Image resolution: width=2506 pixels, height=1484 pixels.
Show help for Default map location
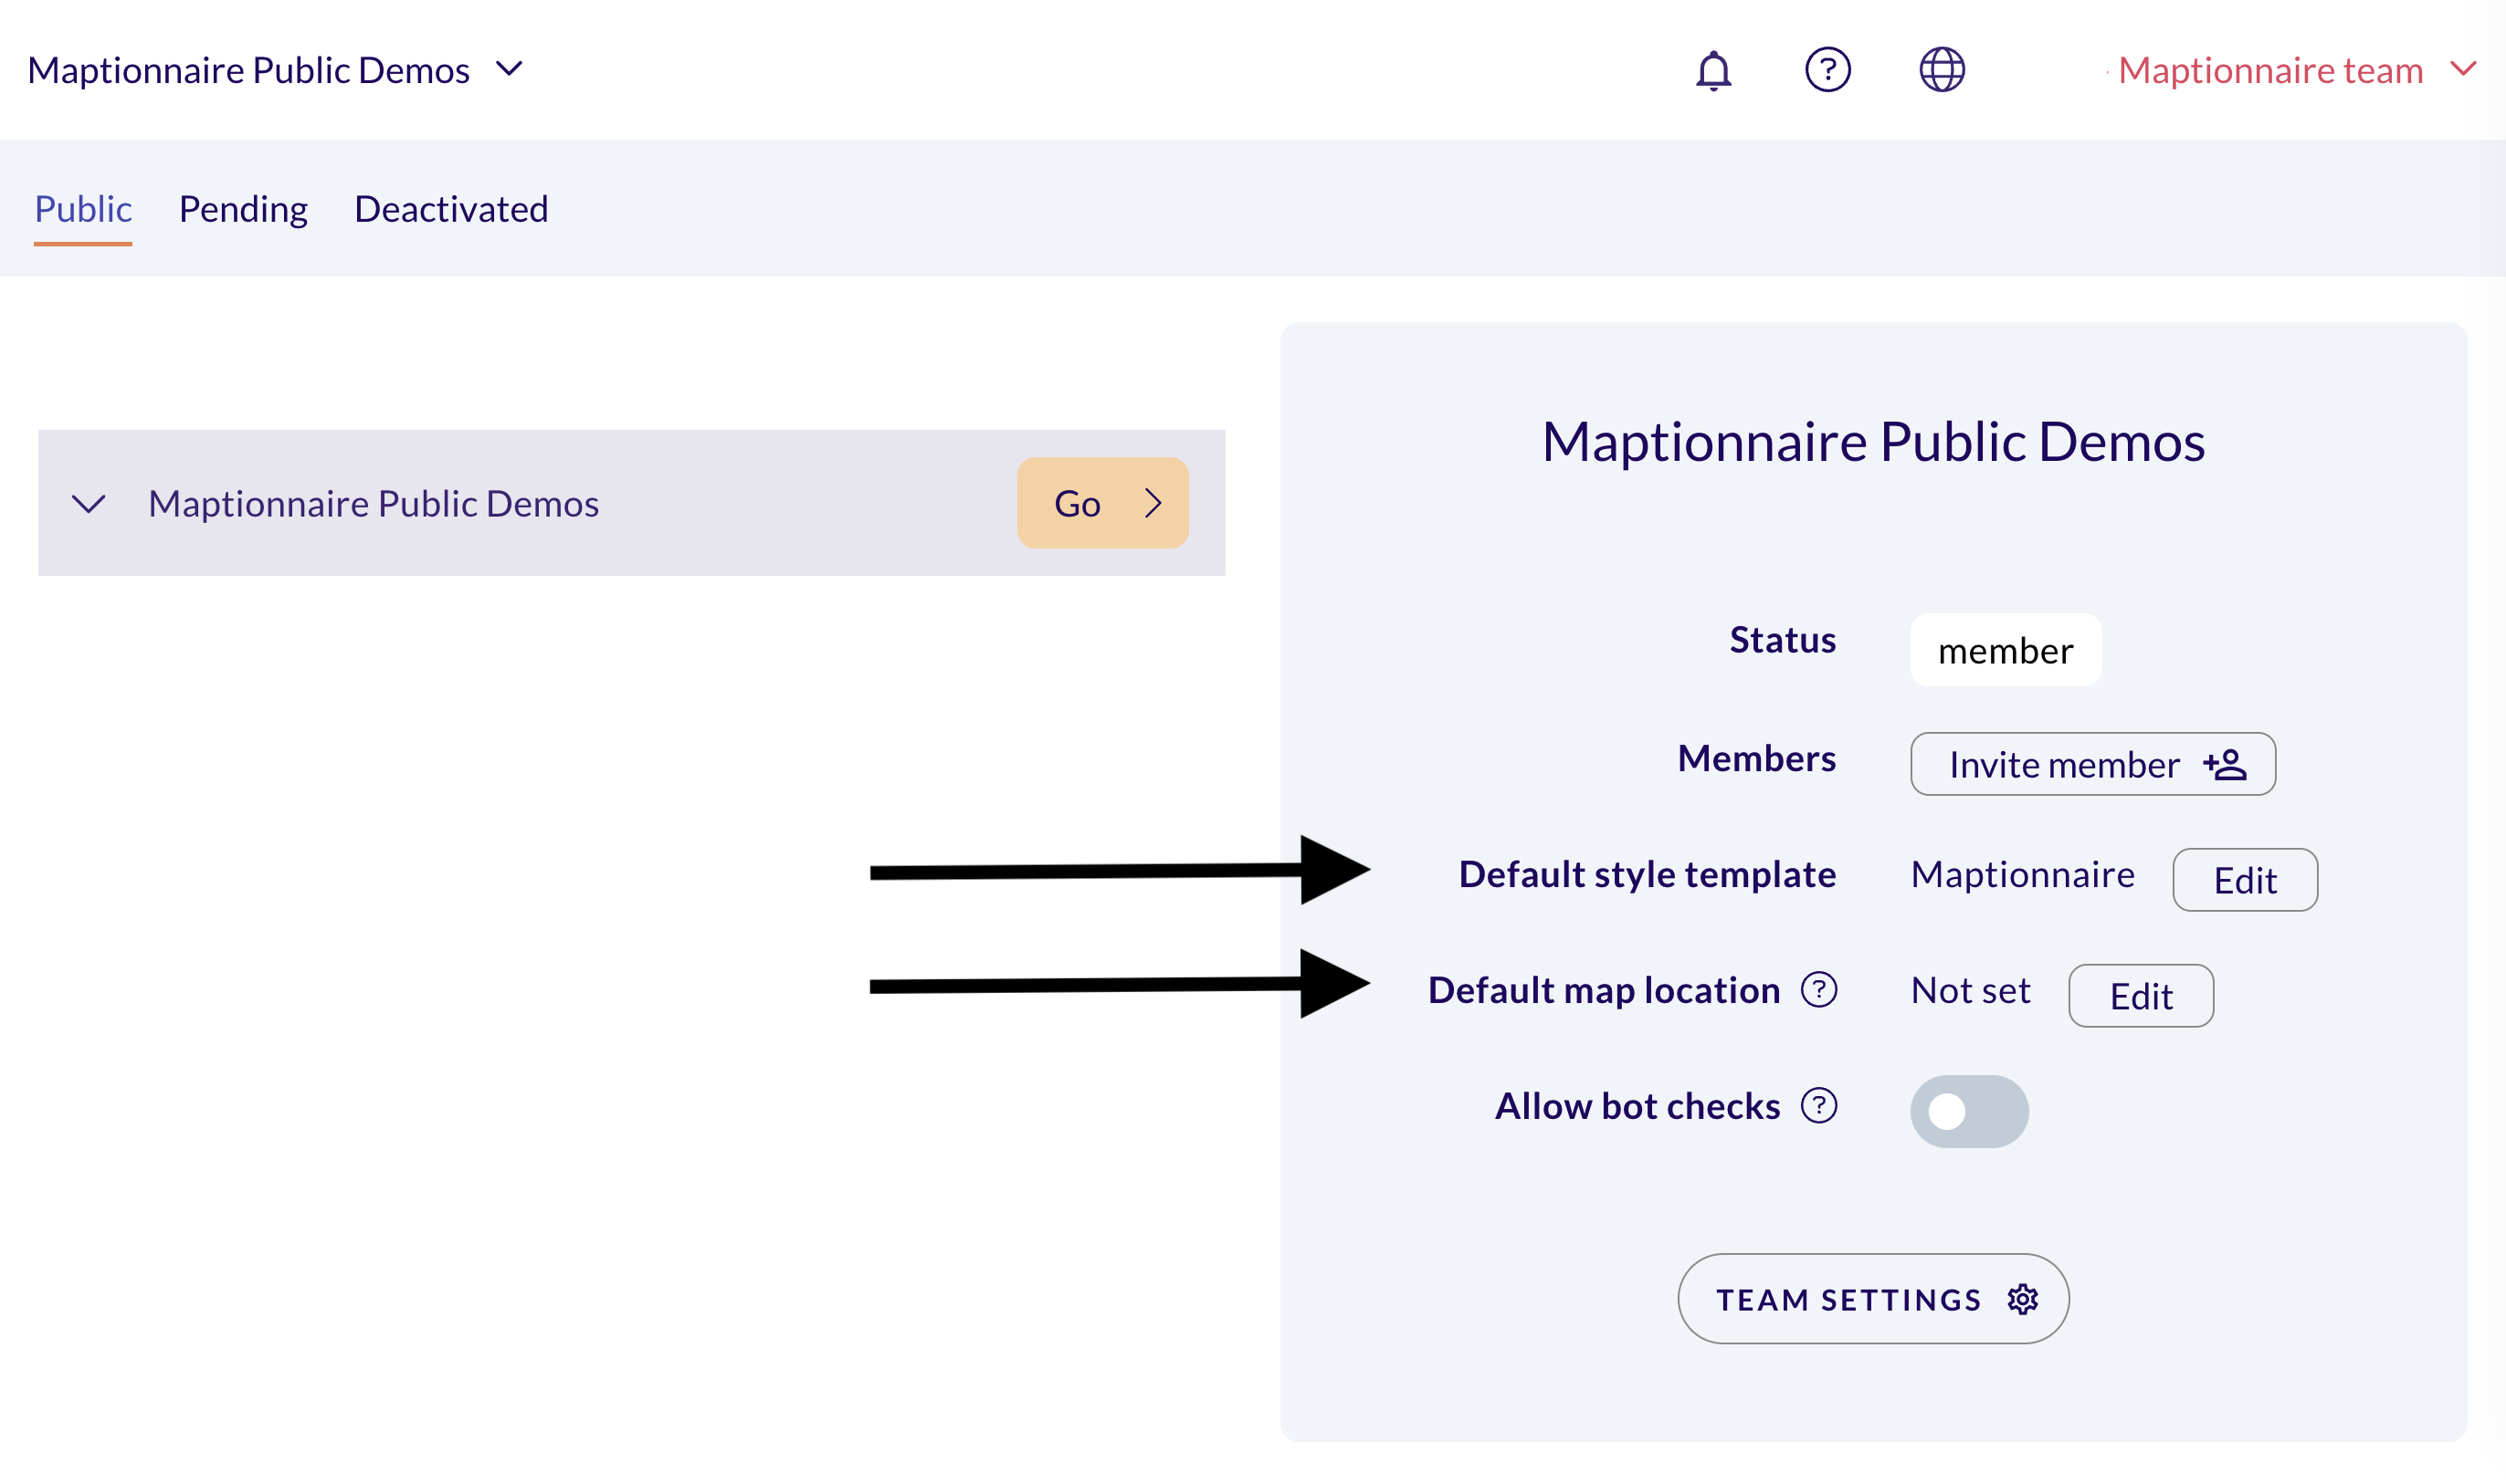click(1818, 990)
